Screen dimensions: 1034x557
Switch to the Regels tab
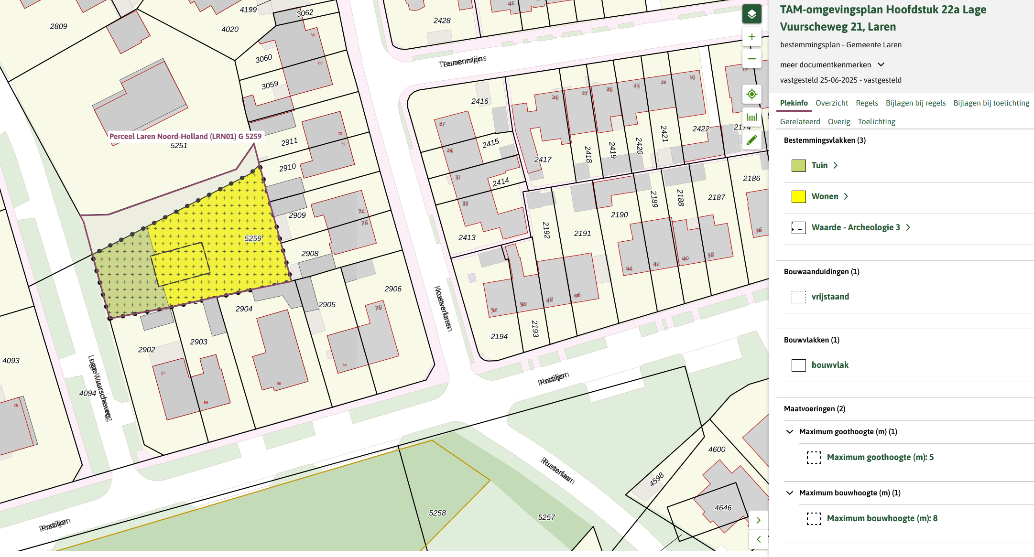click(866, 103)
